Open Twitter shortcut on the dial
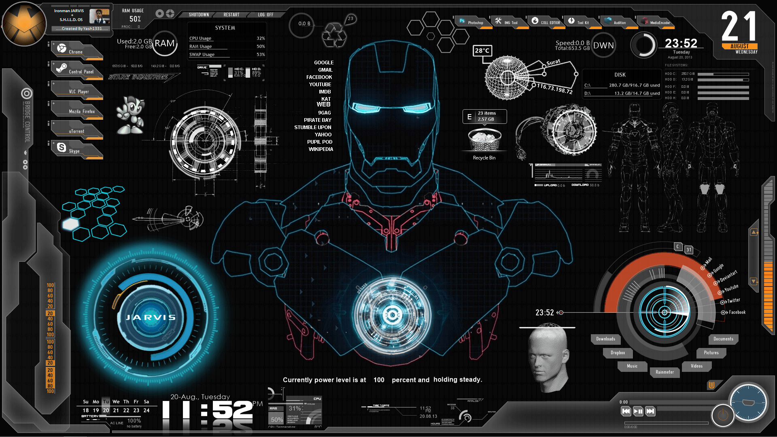 730,301
